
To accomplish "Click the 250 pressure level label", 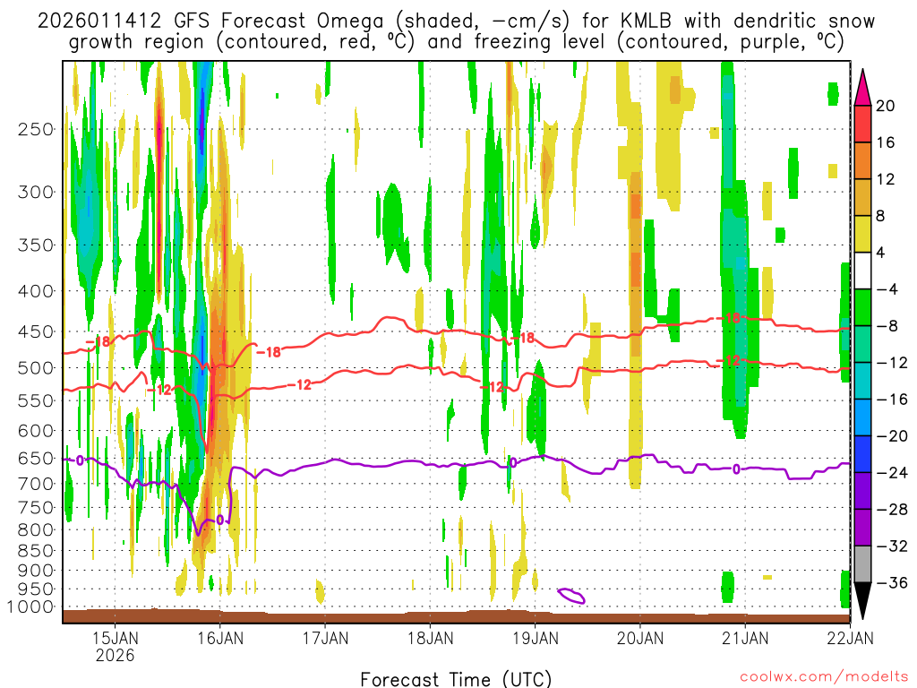I will point(36,129).
